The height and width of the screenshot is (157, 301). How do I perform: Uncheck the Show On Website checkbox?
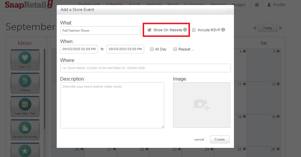[149, 30]
